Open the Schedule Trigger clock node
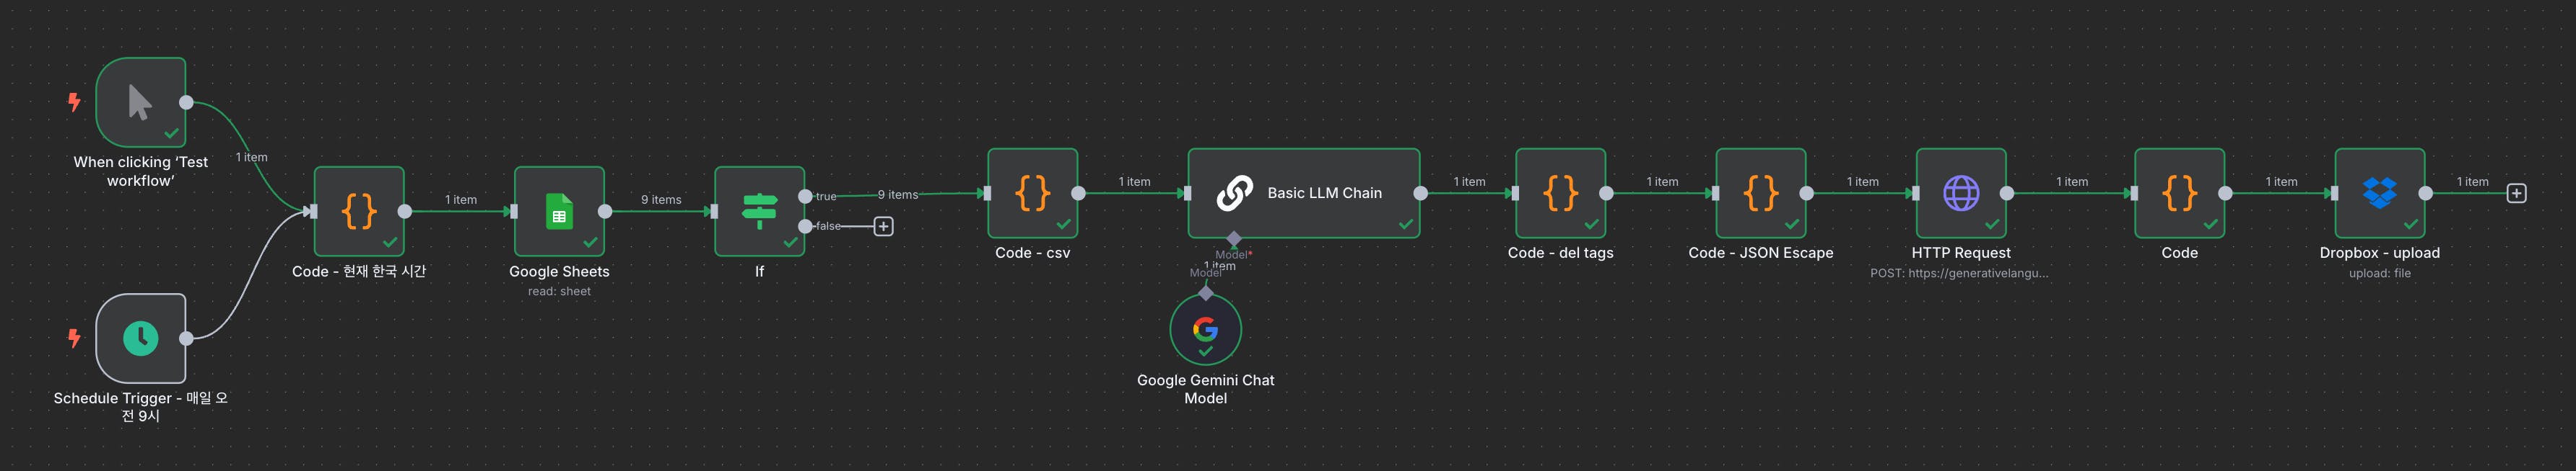 point(141,338)
